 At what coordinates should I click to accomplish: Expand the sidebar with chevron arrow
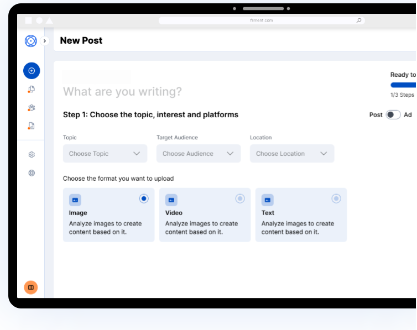tap(45, 41)
